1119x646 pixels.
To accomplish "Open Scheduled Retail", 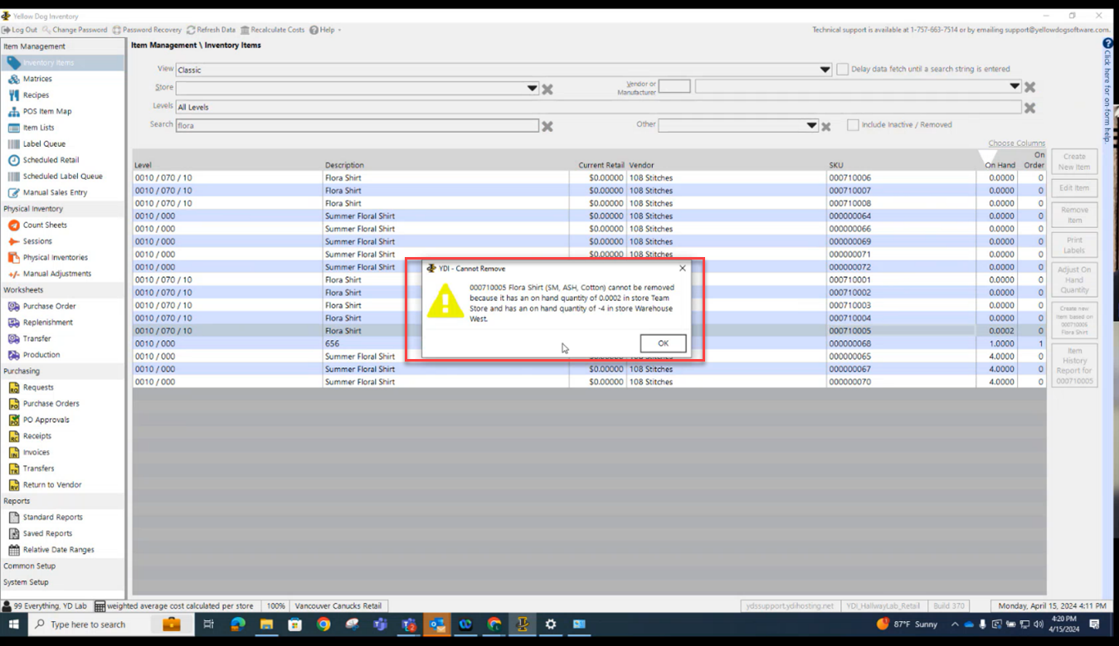I will 51,160.
